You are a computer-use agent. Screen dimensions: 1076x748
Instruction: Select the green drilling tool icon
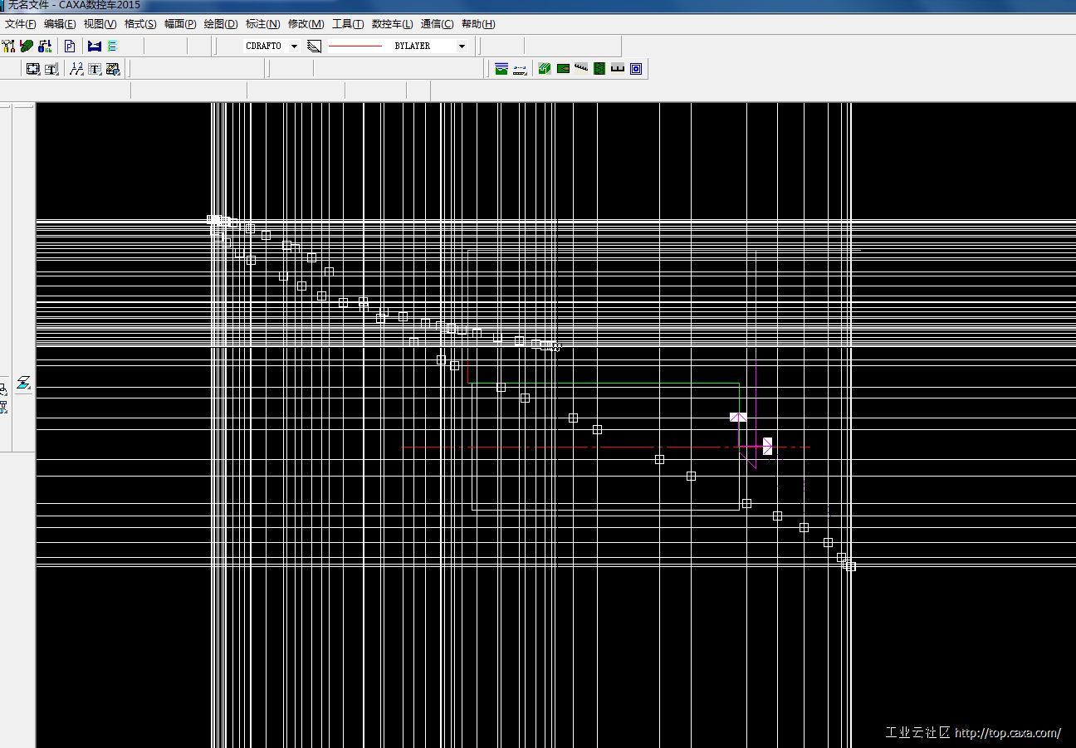563,69
